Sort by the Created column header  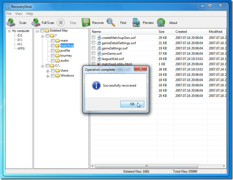click(x=190, y=32)
